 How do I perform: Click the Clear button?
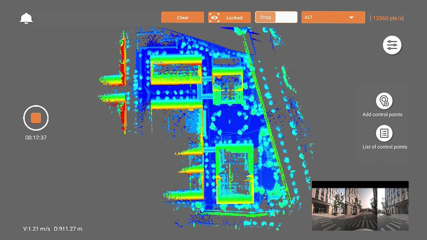coord(182,17)
